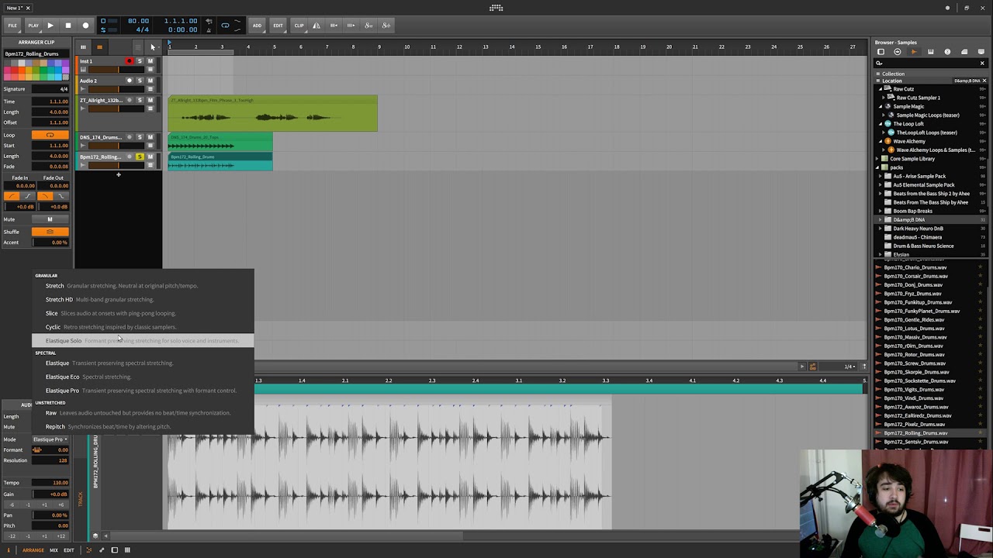This screenshot has height=558, width=993.
Task: Solo the Inst 1 track
Action: [x=140, y=61]
